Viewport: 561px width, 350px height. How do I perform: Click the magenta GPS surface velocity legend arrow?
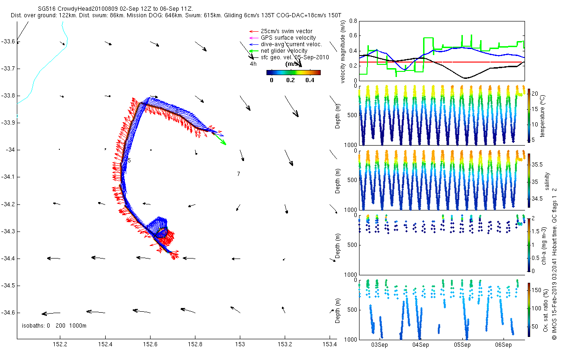253,38
